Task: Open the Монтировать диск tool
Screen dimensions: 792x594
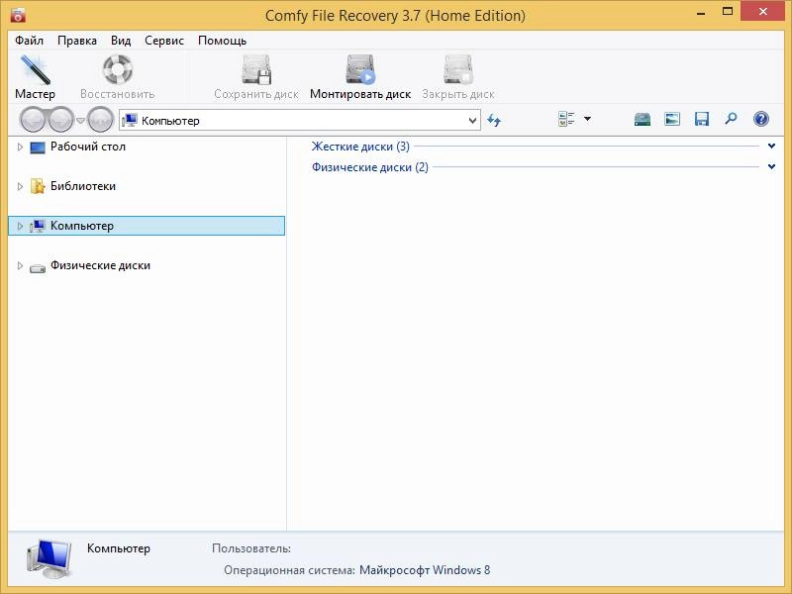Action: [x=360, y=77]
